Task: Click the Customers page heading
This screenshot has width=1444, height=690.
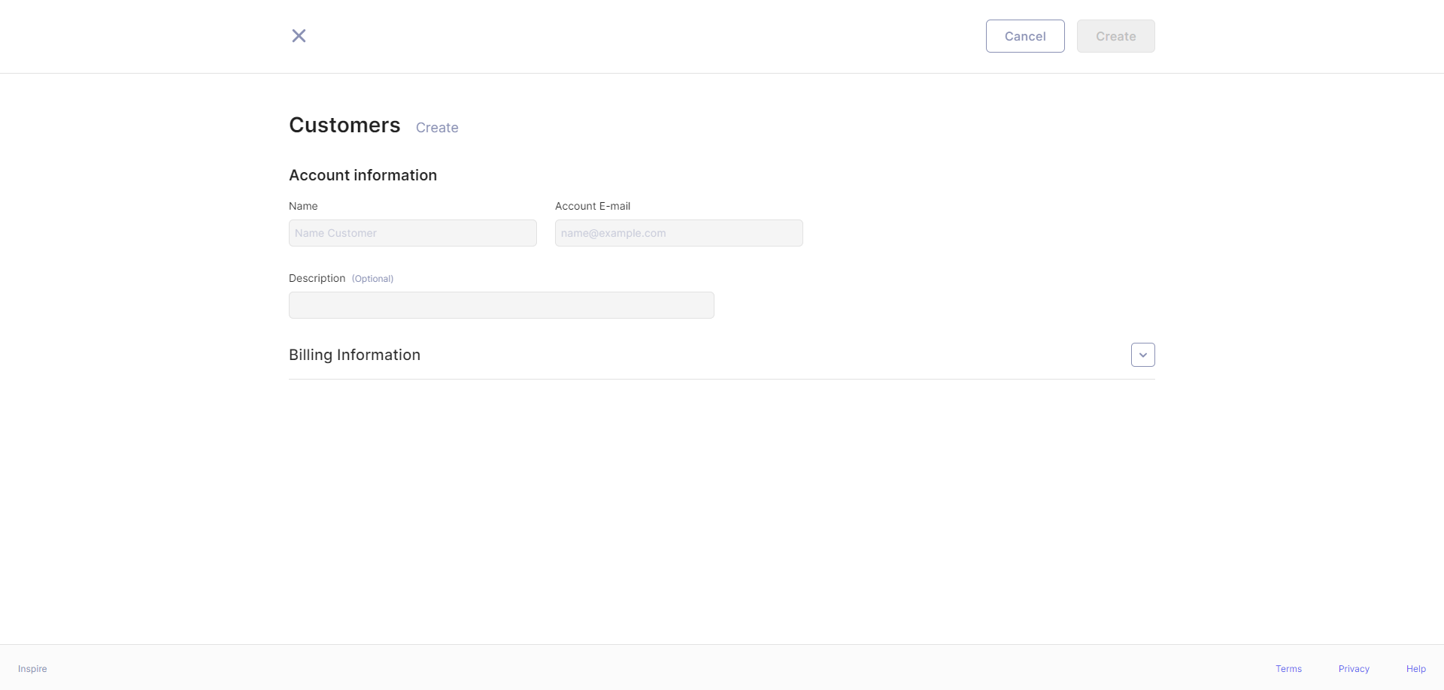Action: click(344, 125)
